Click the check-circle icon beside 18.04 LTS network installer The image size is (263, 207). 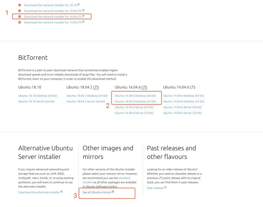point(20,11)
